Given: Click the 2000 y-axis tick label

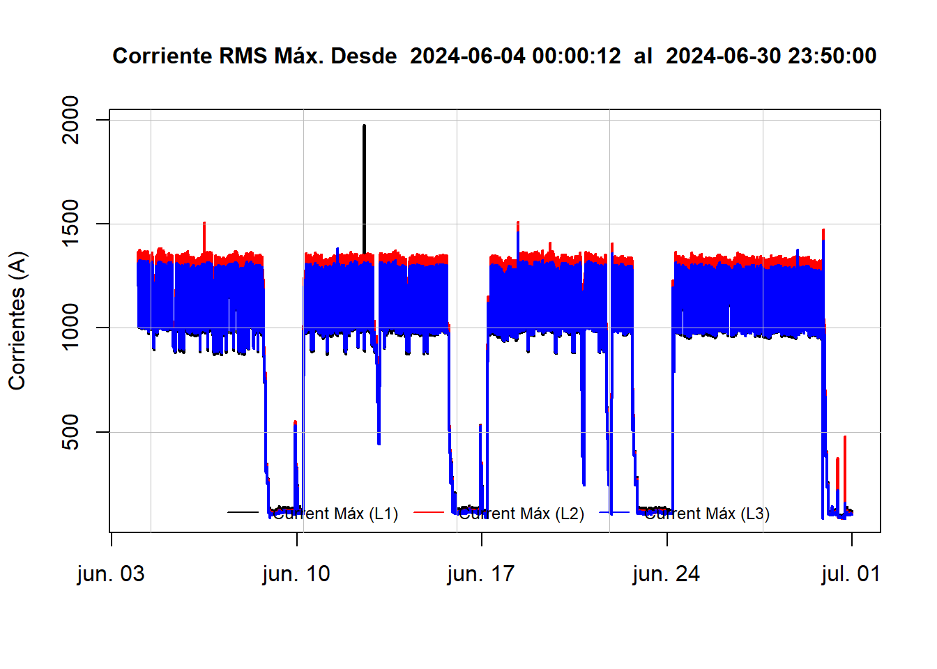Looking at the screenshot, I should pyautogui.click(x=71, y=120).
